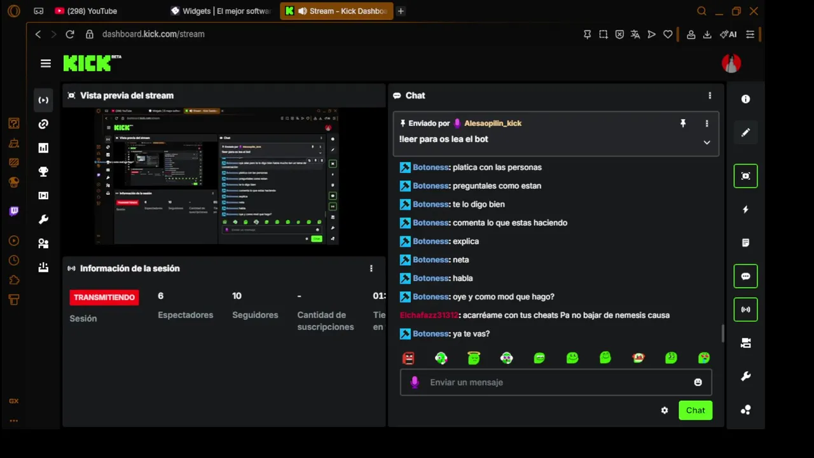This screenshot has height=458, width=814.
Task: Click the purple microphone icon in message box
Action: click(415, 382)
